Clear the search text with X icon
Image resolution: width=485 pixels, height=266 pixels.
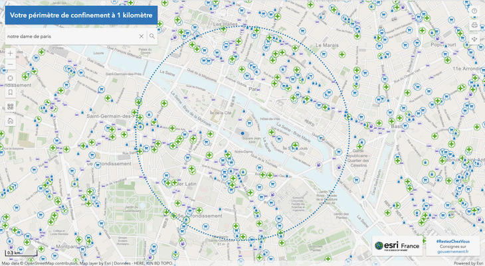pos(142,36)
